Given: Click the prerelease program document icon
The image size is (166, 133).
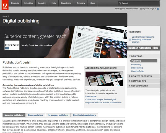Looking at the screenshot, I should (x=130, y=39).
